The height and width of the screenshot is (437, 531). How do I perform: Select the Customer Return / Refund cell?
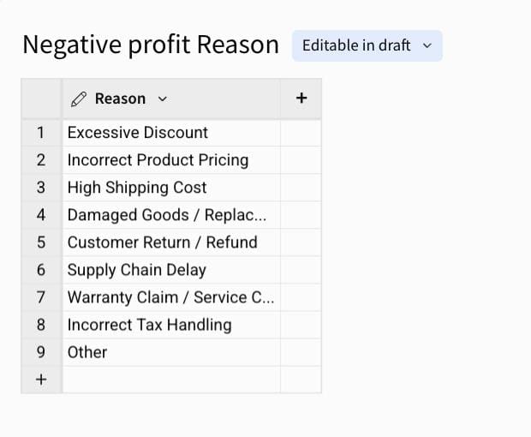point(171,242)
